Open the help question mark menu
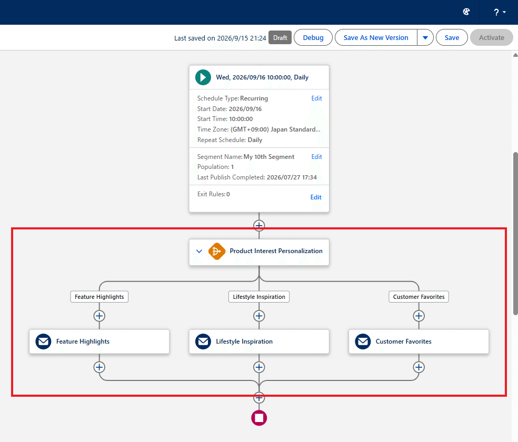Viewport: 518px width, 442px height. point(500,12)
